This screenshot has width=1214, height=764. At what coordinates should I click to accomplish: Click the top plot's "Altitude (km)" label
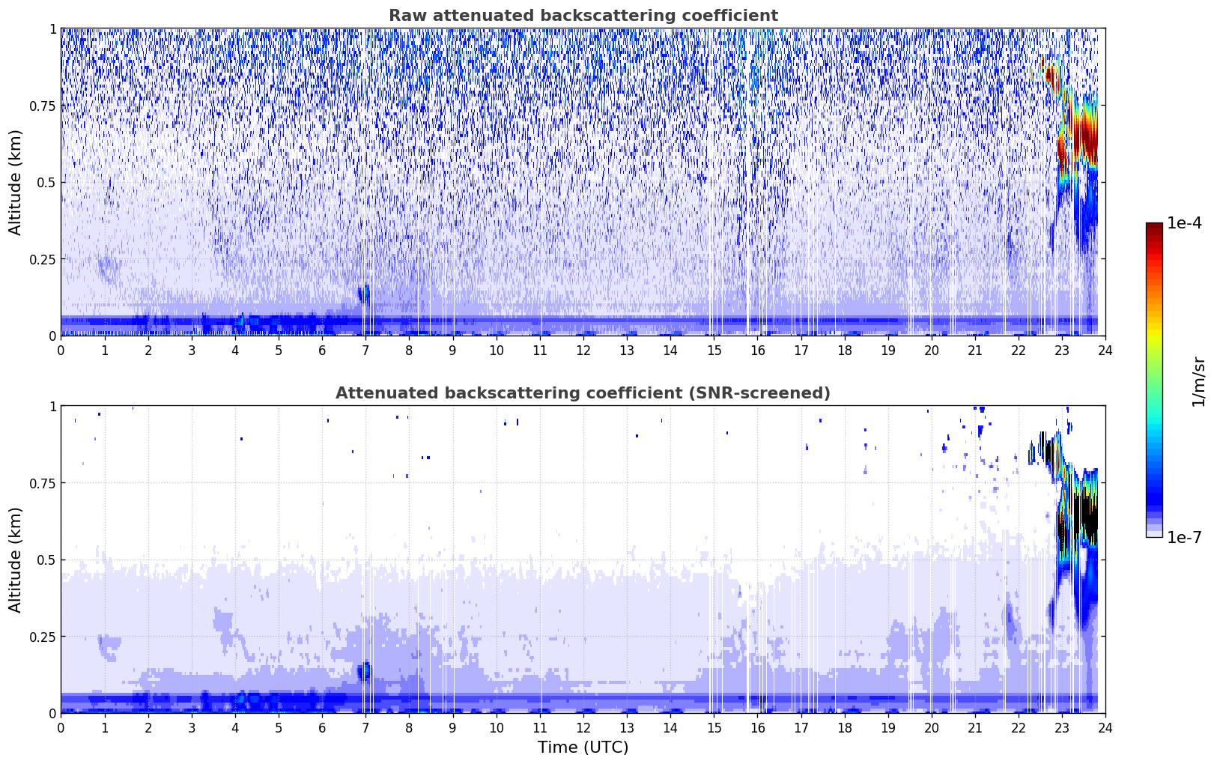click(x=16, y=182)
